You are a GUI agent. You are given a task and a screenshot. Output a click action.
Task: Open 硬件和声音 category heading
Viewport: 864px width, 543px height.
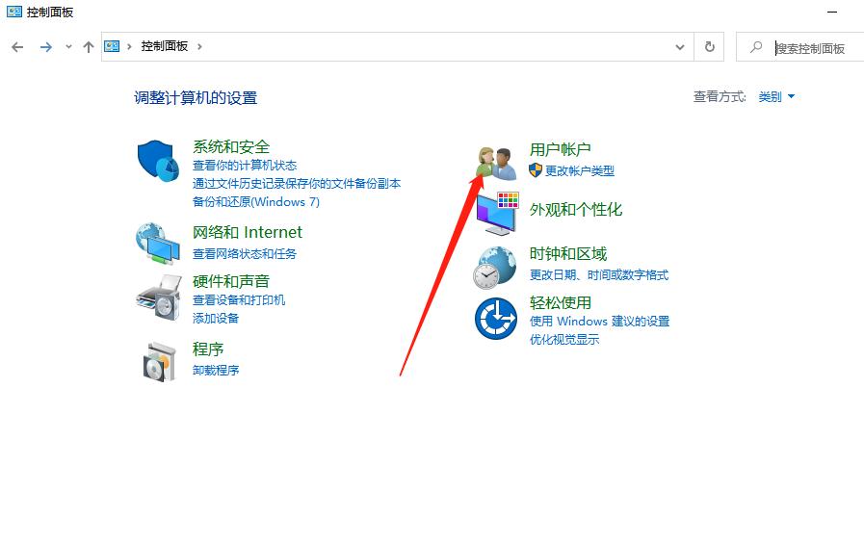[231, 281]
